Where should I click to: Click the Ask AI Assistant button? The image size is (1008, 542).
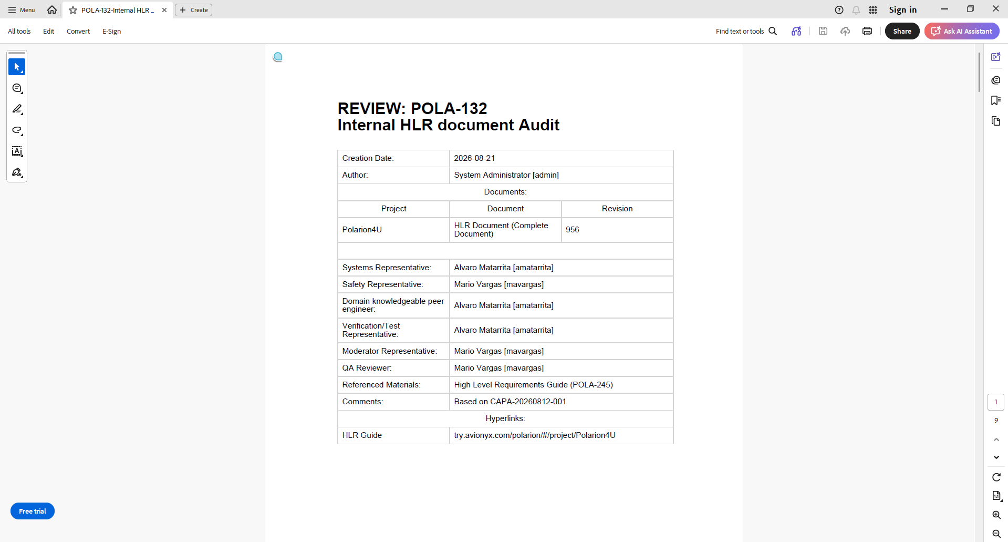click(x=962, y=31)
